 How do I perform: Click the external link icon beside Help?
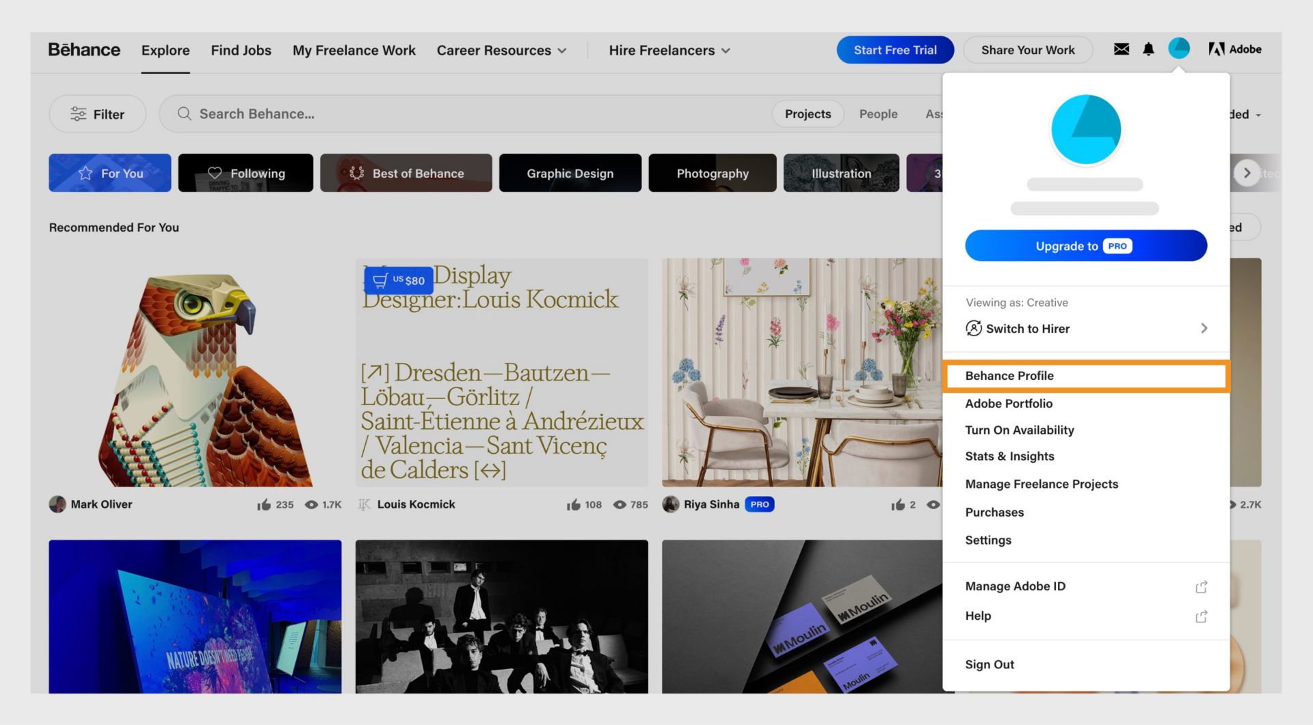[x=1201, y=616]
